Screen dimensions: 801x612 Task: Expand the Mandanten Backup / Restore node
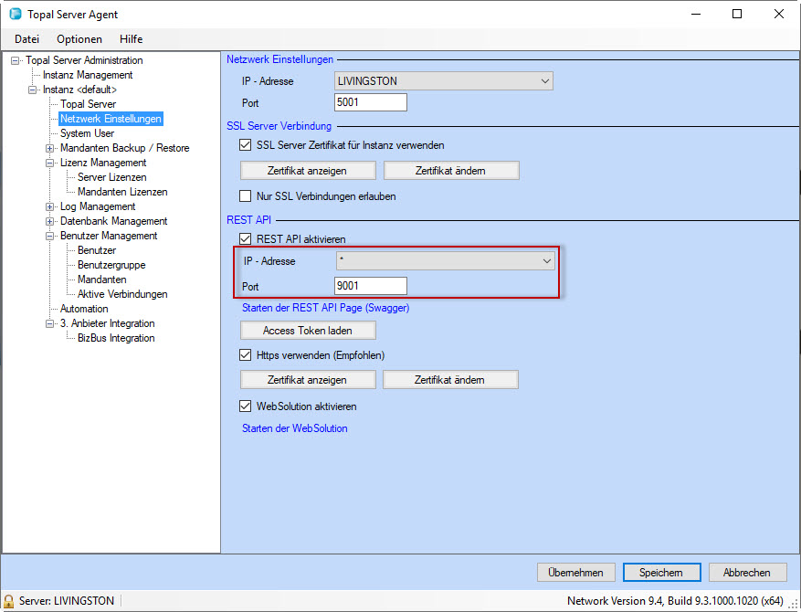click(50, 148)
